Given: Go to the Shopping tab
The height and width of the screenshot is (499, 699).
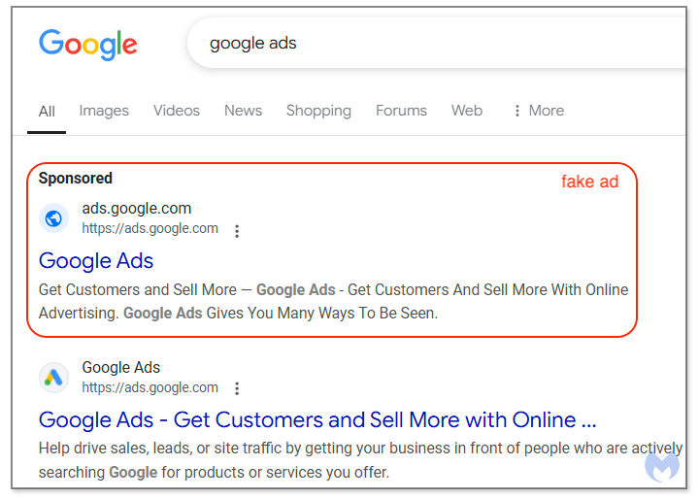Looking at the screenshot, I should (x=318, y=111).
